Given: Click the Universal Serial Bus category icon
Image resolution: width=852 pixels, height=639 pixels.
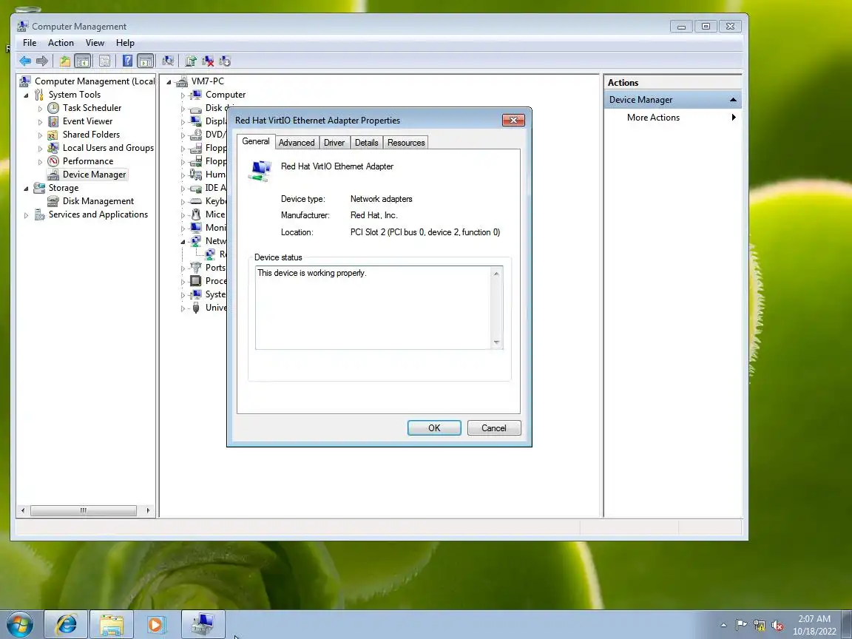Looking at the screenshot, I should (x=195, y=308).
